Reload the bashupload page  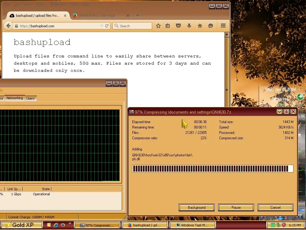tap(107, 26)
